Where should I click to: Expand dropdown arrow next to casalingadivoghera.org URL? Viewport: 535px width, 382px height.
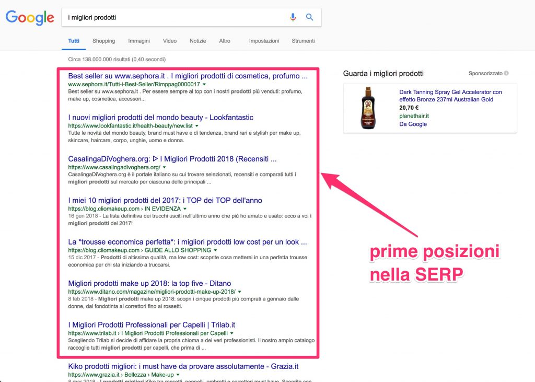165,167
